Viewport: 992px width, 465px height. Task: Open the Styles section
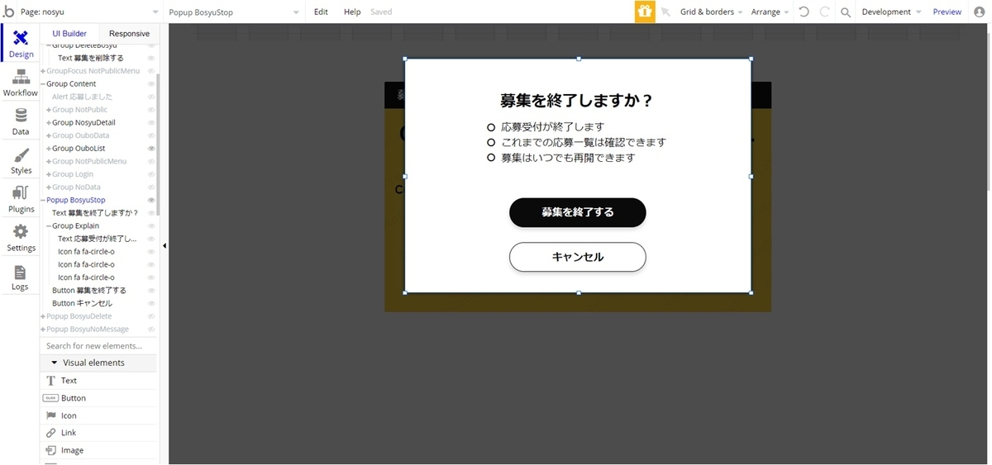[x=21, y=160]
